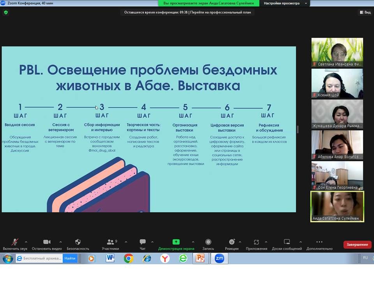Open Приложения apps icon
374x281 pixels.
256,242
